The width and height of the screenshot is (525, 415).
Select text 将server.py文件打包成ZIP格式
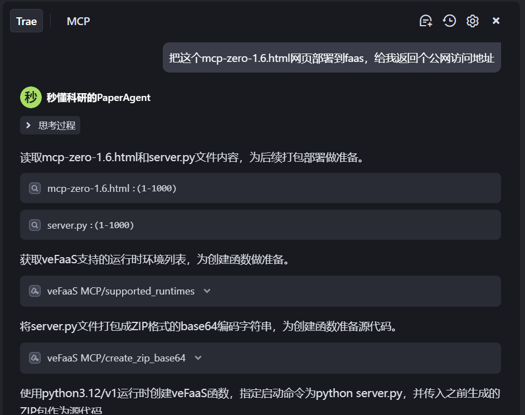click(95, 326)
